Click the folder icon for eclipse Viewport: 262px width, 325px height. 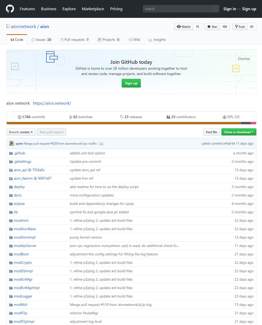pos(11,204)
